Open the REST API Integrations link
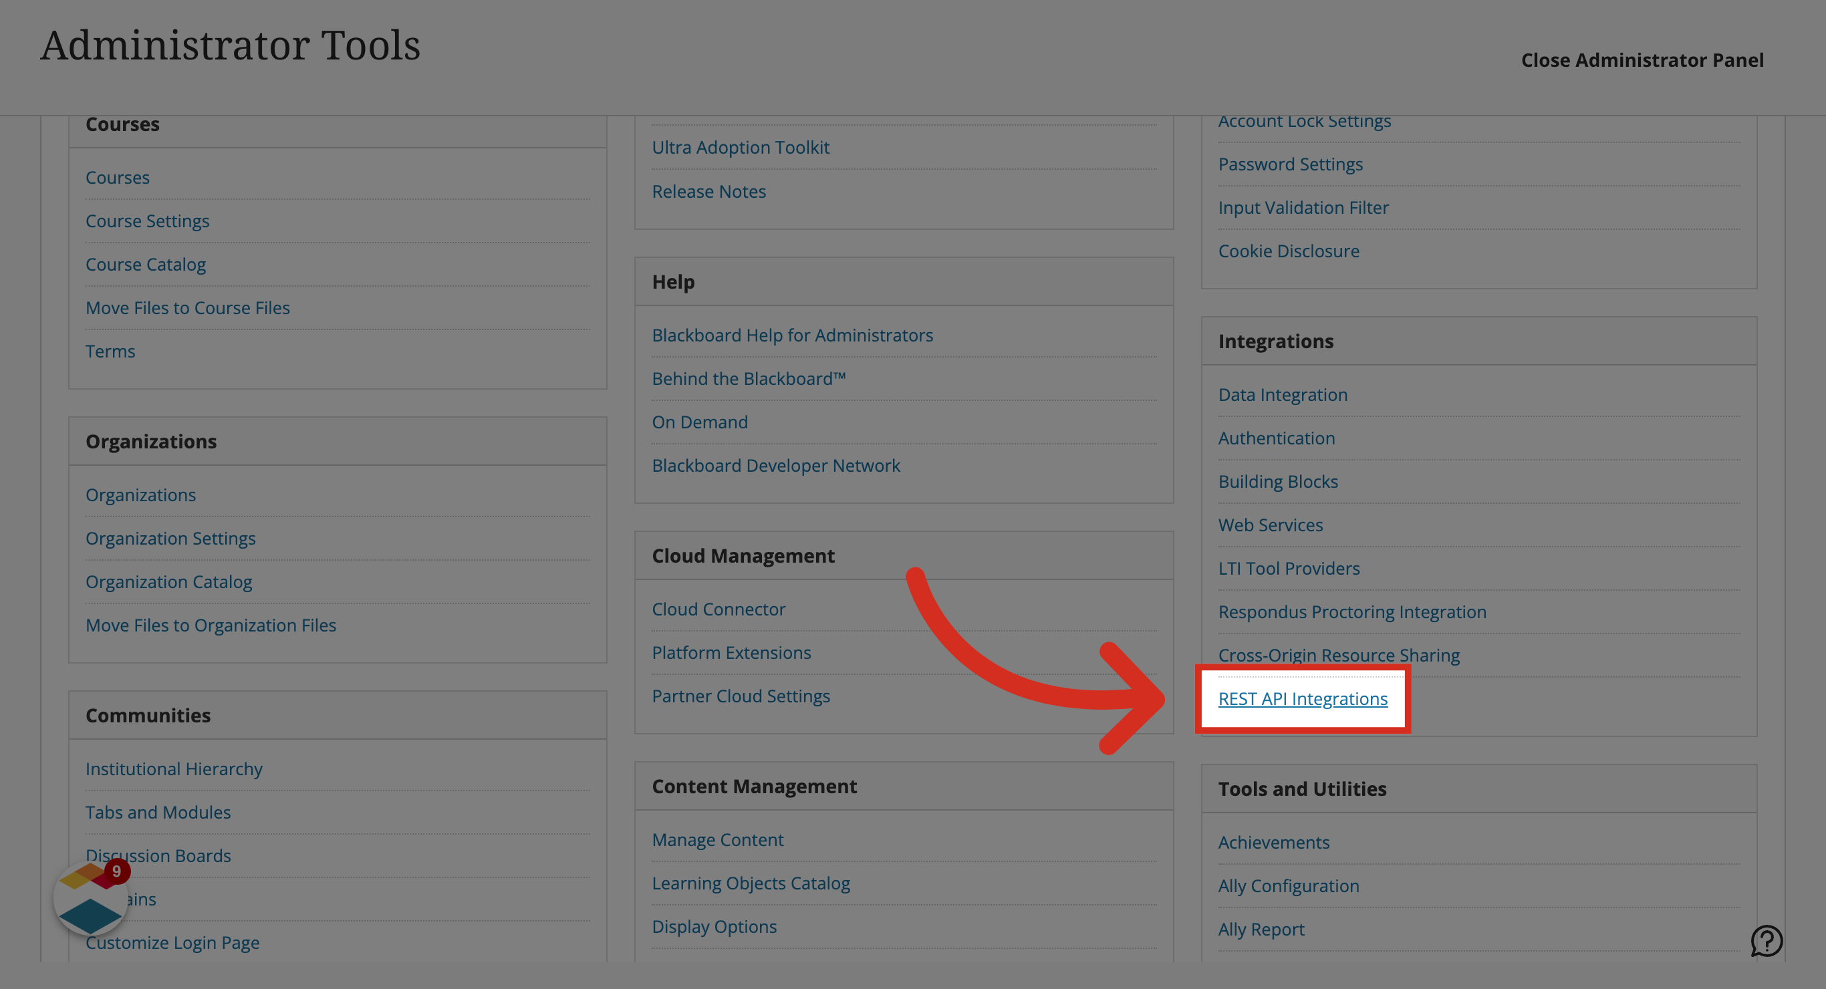The width and height of the screenshot is (1826, 989). (x=1302, y=698)
